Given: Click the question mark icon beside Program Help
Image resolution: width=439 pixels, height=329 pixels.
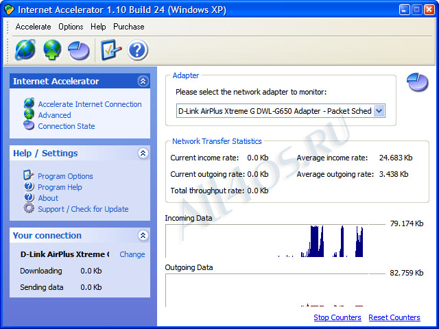Looking at the screenshot, I should click(x=29, y=186).
